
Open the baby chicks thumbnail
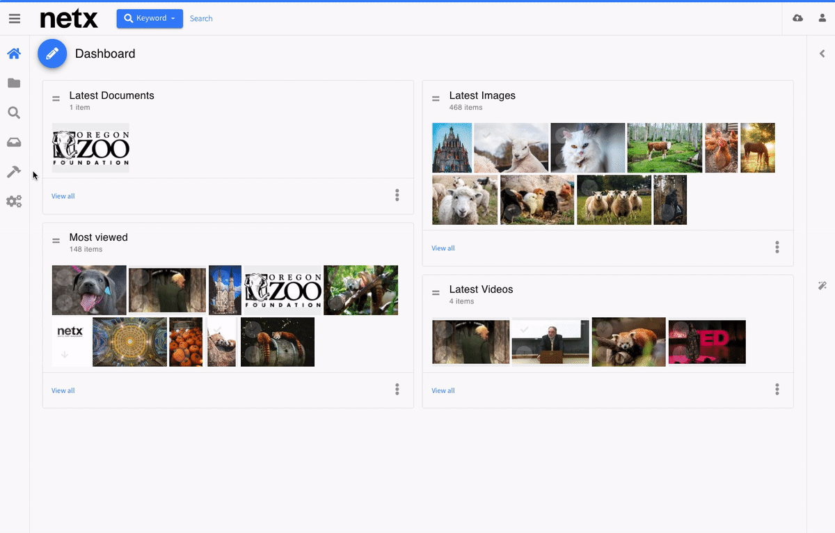[x=537, y=200]
